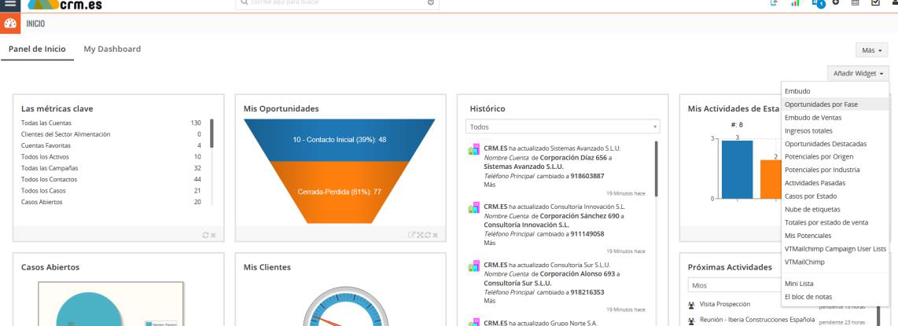This screenshot has width=898, height=326.
Task: Click Más under Consultoría Innovación update
Action: tap(490, 243)
